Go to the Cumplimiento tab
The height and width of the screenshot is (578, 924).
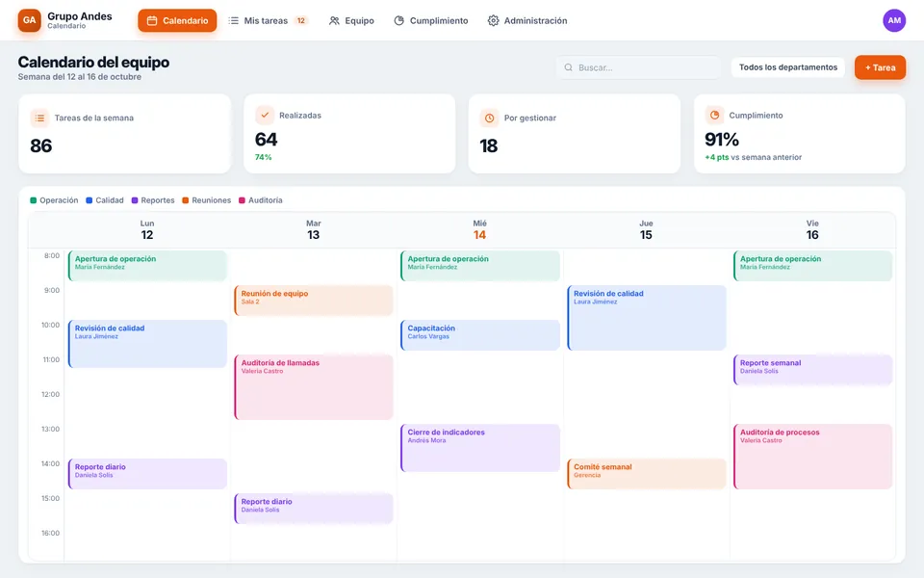coord(431,20)
